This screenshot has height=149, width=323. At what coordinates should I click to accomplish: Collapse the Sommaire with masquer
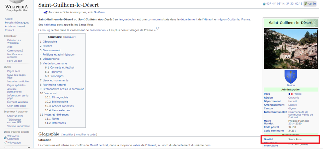click(x=69, y=37)
